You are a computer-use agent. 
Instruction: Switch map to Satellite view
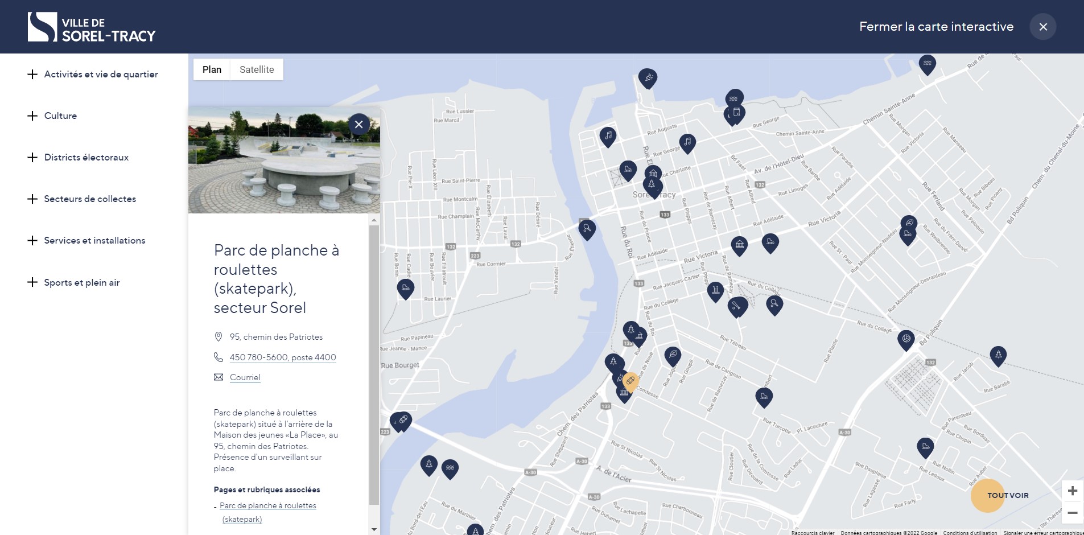click(x=257, y=69)
